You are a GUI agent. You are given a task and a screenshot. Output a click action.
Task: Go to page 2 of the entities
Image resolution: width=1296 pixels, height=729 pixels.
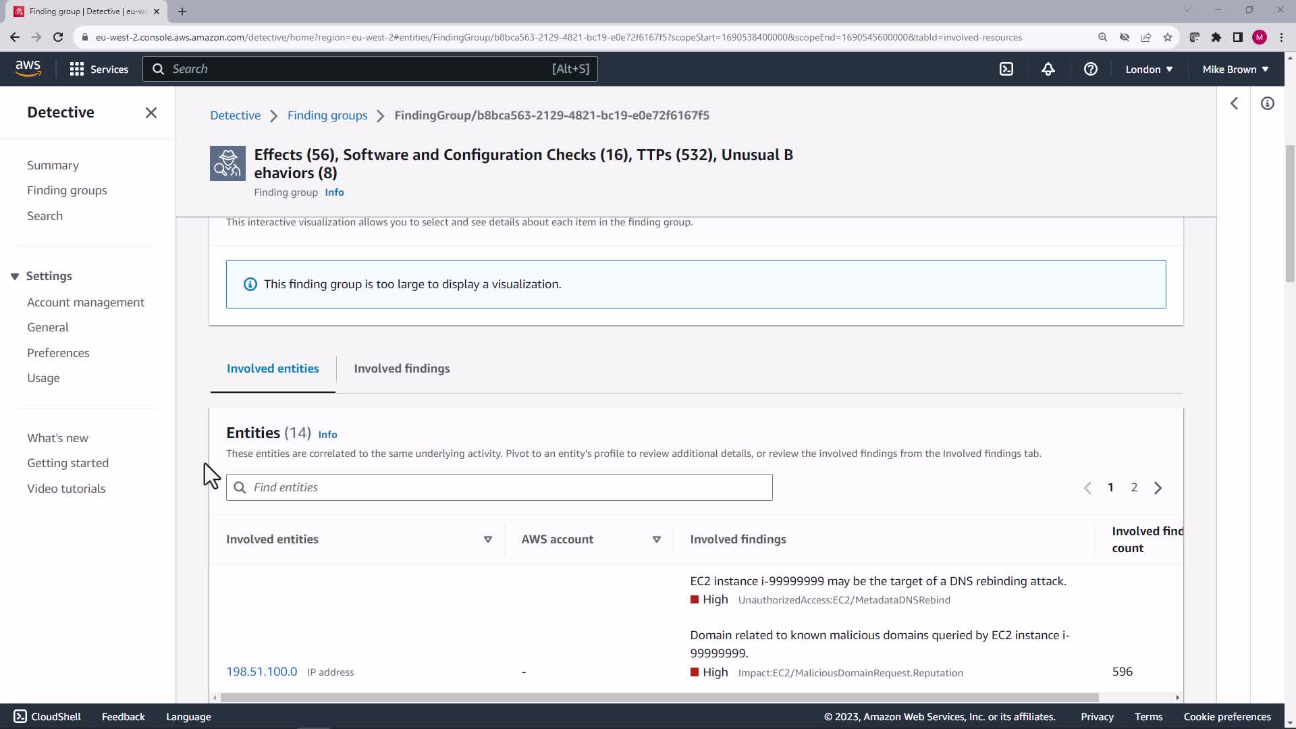coord(1134,487)
